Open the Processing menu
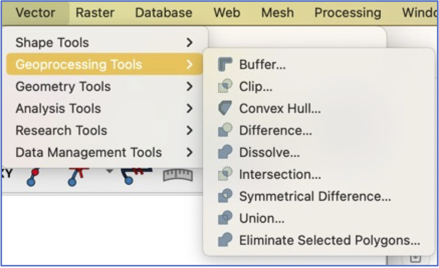 (348, 13)
